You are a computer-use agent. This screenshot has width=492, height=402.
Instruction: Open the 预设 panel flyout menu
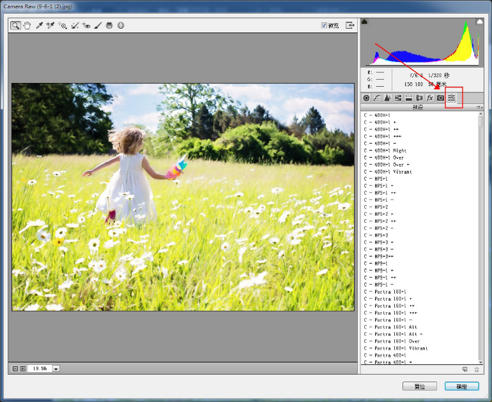480,108
